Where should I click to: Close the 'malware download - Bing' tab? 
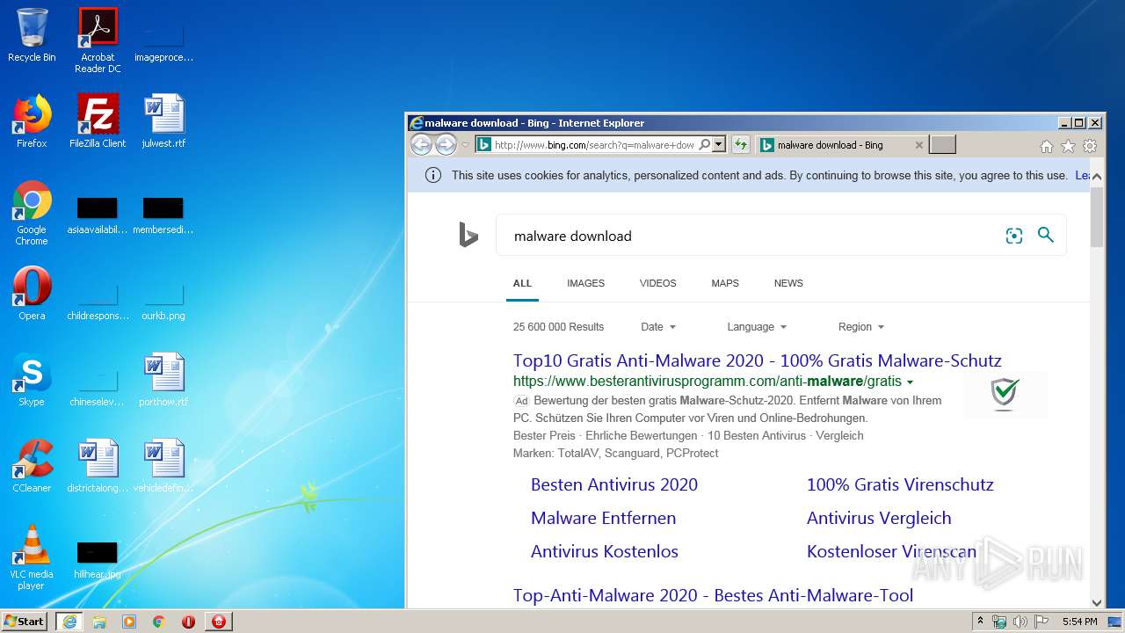tap(919, 145)
